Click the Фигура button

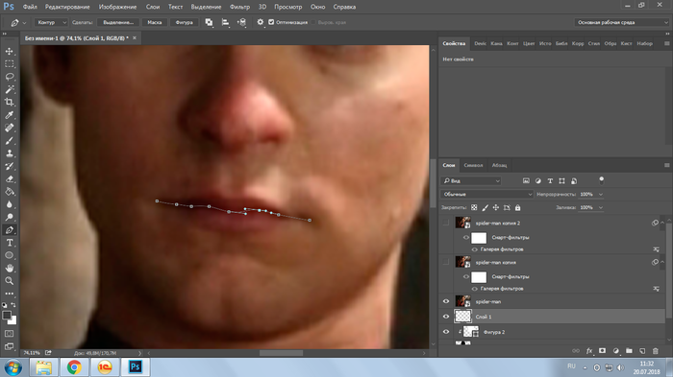(185, 22)
